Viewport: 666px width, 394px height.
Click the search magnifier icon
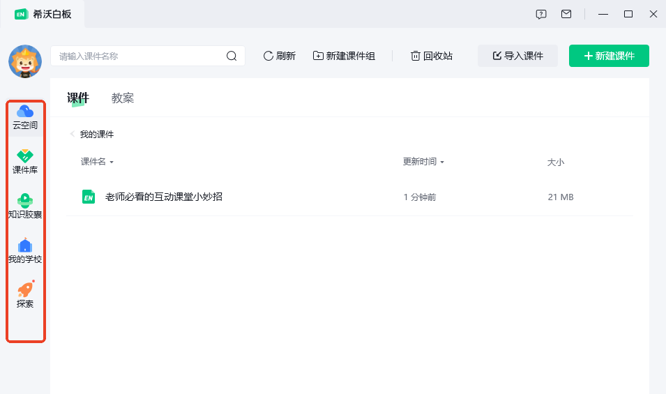[x=232, y=56]
